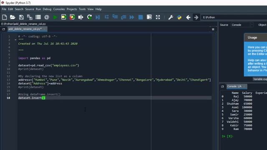Execute current debug line step

tap(107, 17)
